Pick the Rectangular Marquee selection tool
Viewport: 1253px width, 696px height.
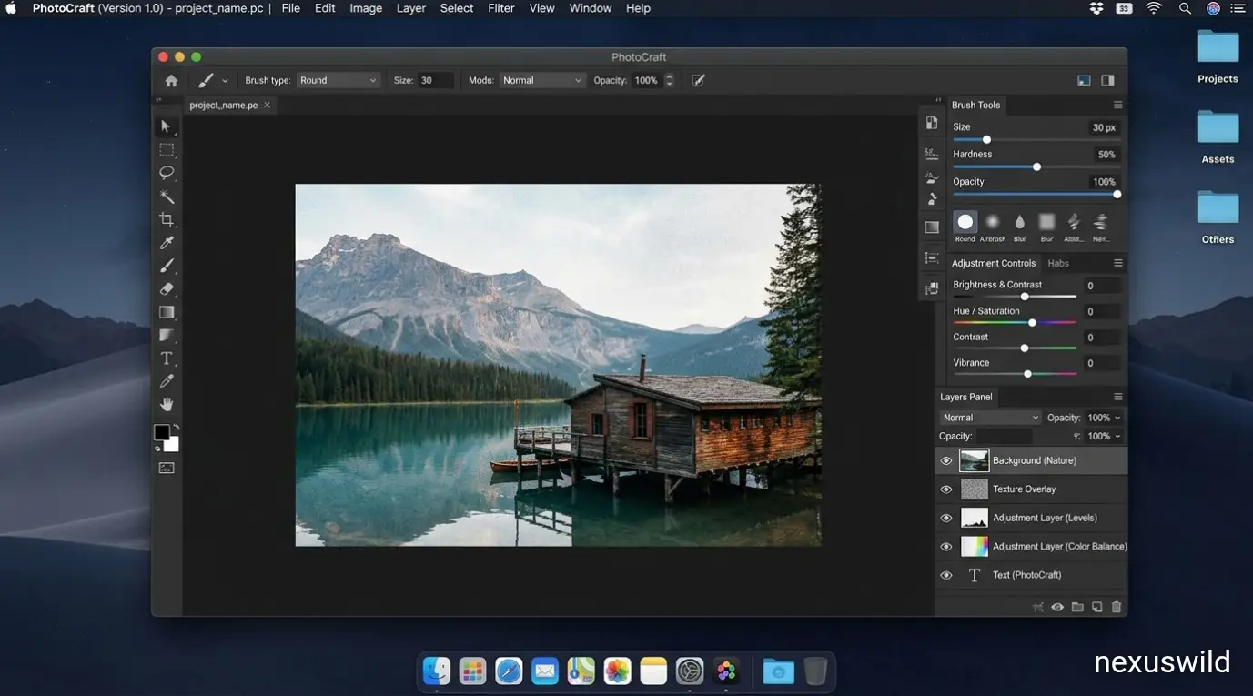pyautogui.click(x=167, y=149)
